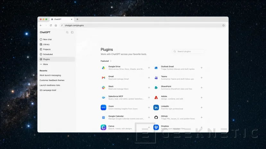This screenshot has height=149, width=266.
Task: Add the Google Calendar plugin
Action: [149, 117]
